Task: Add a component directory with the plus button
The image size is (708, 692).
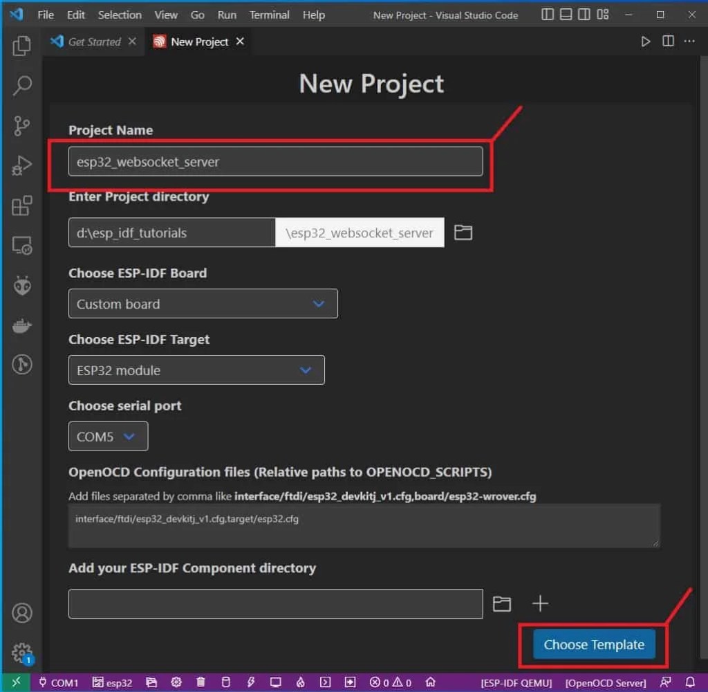Action: 540,603
